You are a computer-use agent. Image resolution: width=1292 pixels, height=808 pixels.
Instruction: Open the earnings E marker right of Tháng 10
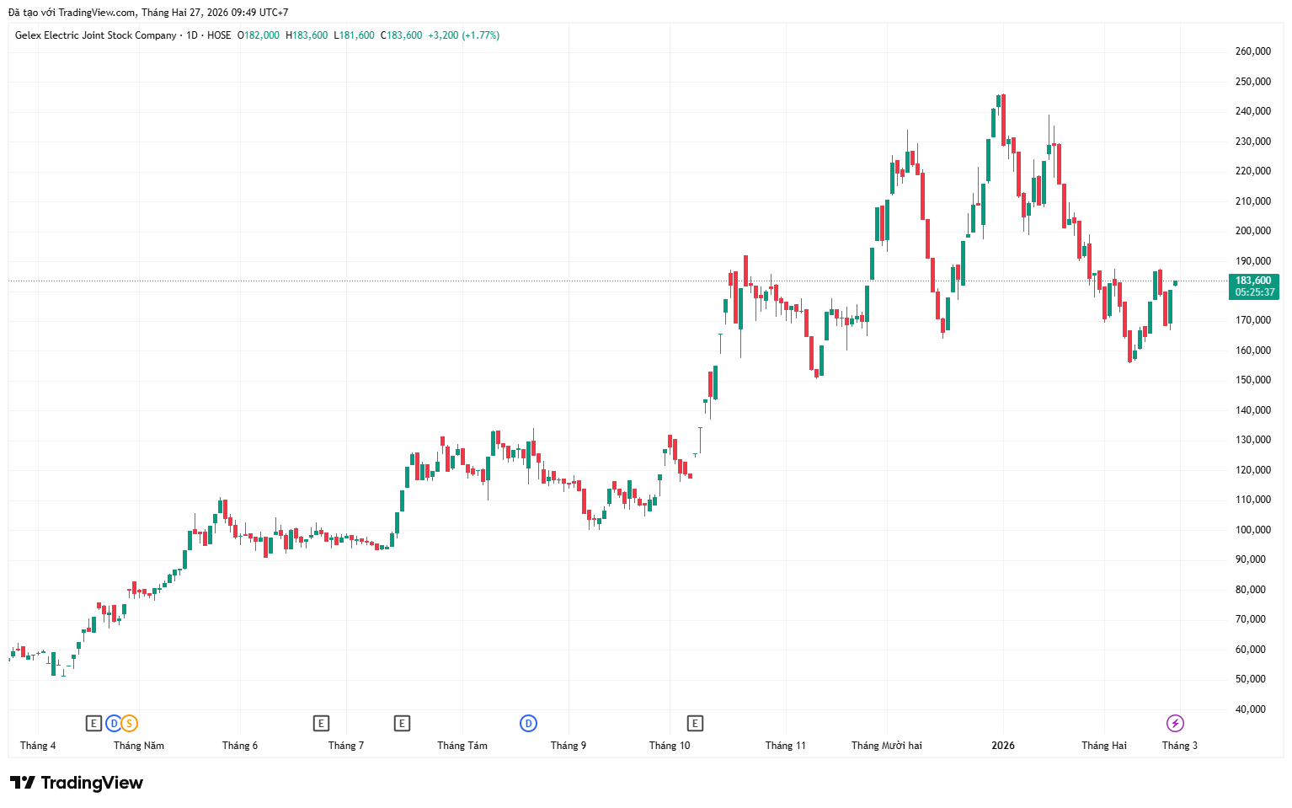[x=695, y=723]
